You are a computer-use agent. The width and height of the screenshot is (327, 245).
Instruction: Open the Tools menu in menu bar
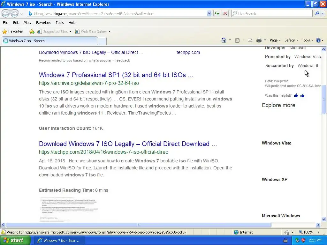click(x=60, y=23)
